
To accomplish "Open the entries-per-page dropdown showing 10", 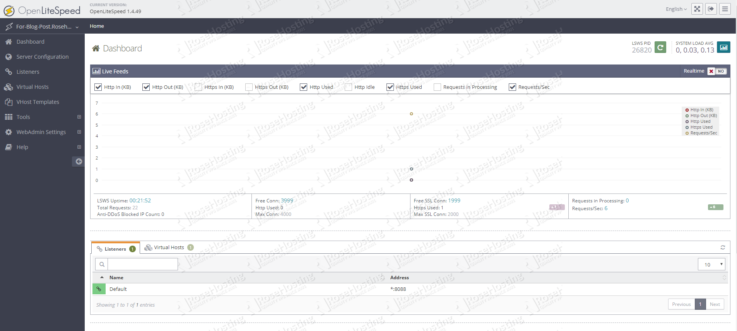I will [x=711, y=265].
